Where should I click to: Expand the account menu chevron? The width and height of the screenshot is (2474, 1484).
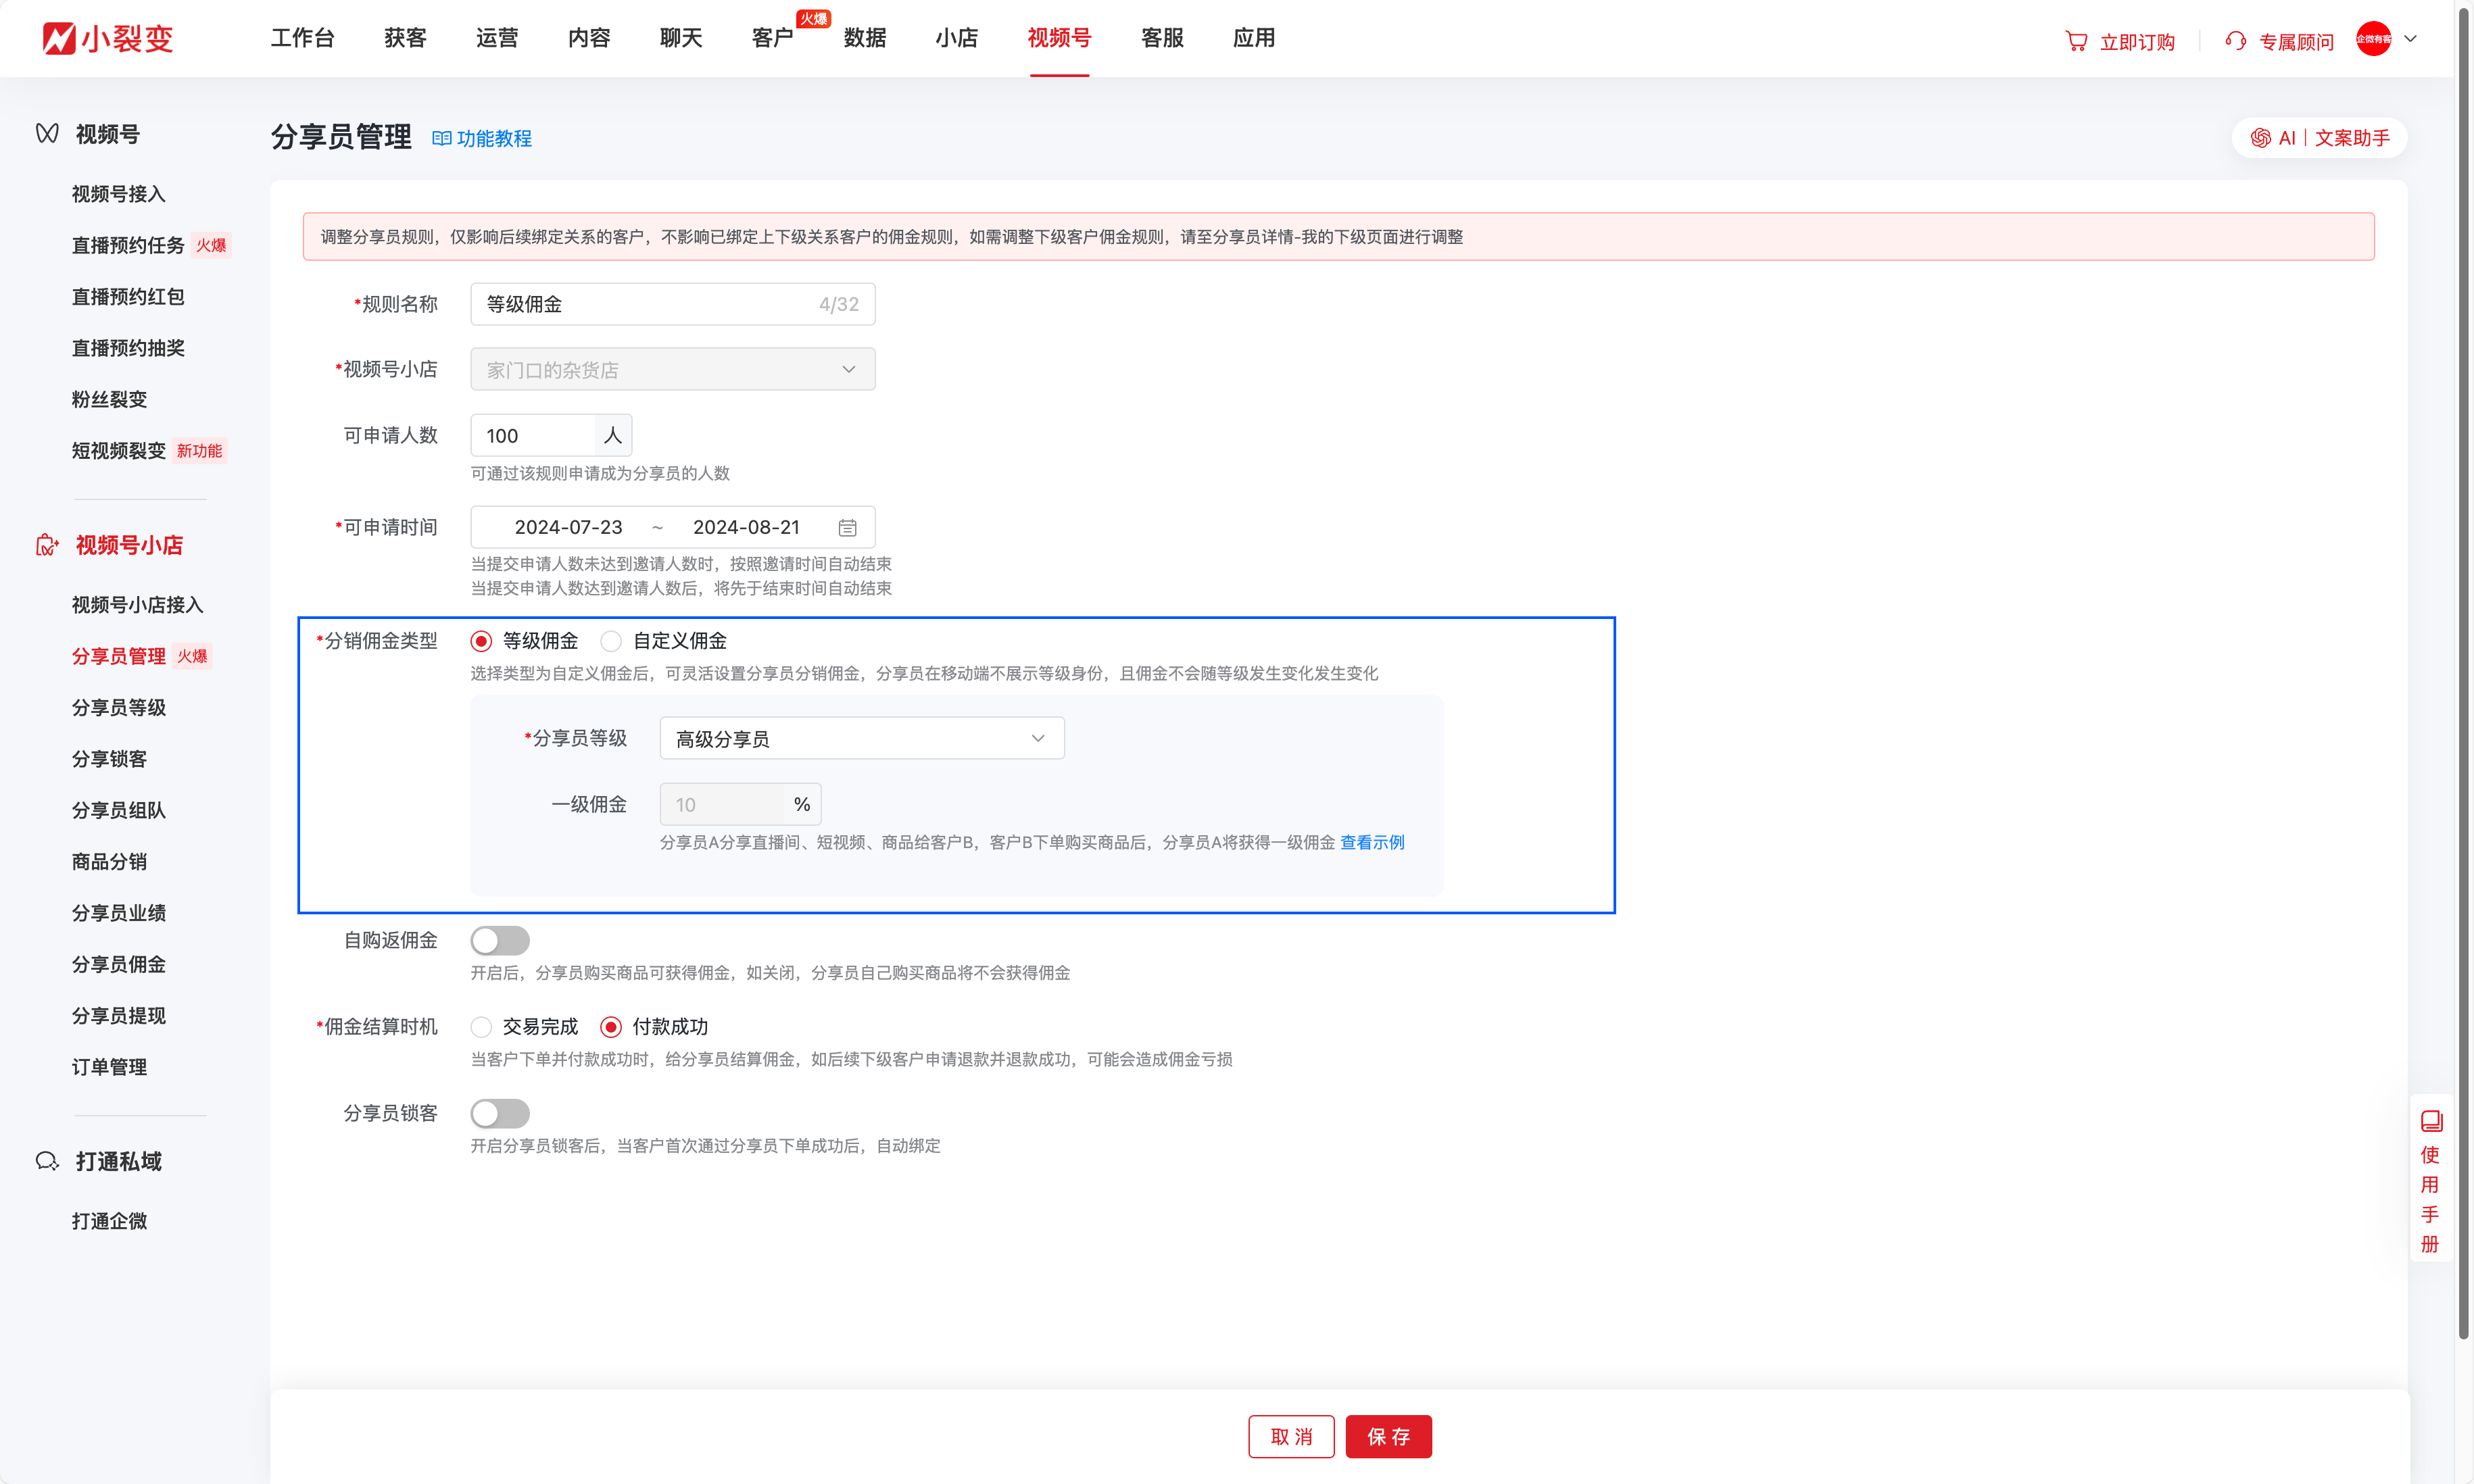pyautogui.click(x=2410, y=39)
